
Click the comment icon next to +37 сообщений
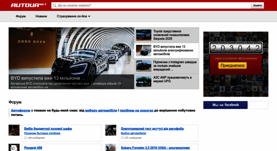point(122,138)
